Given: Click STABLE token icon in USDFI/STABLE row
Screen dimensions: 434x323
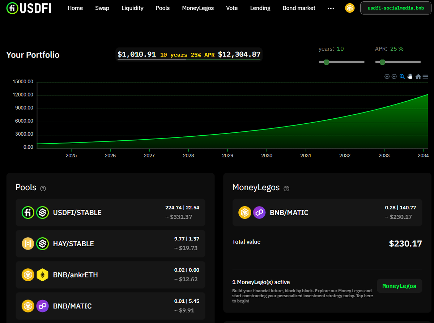Looking at the screenshot, I should [42, 213].
